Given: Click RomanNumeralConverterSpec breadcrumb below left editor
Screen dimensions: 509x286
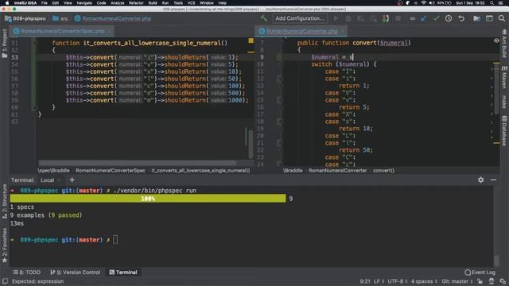Looking at the screenshot, I should pos(111,170).
